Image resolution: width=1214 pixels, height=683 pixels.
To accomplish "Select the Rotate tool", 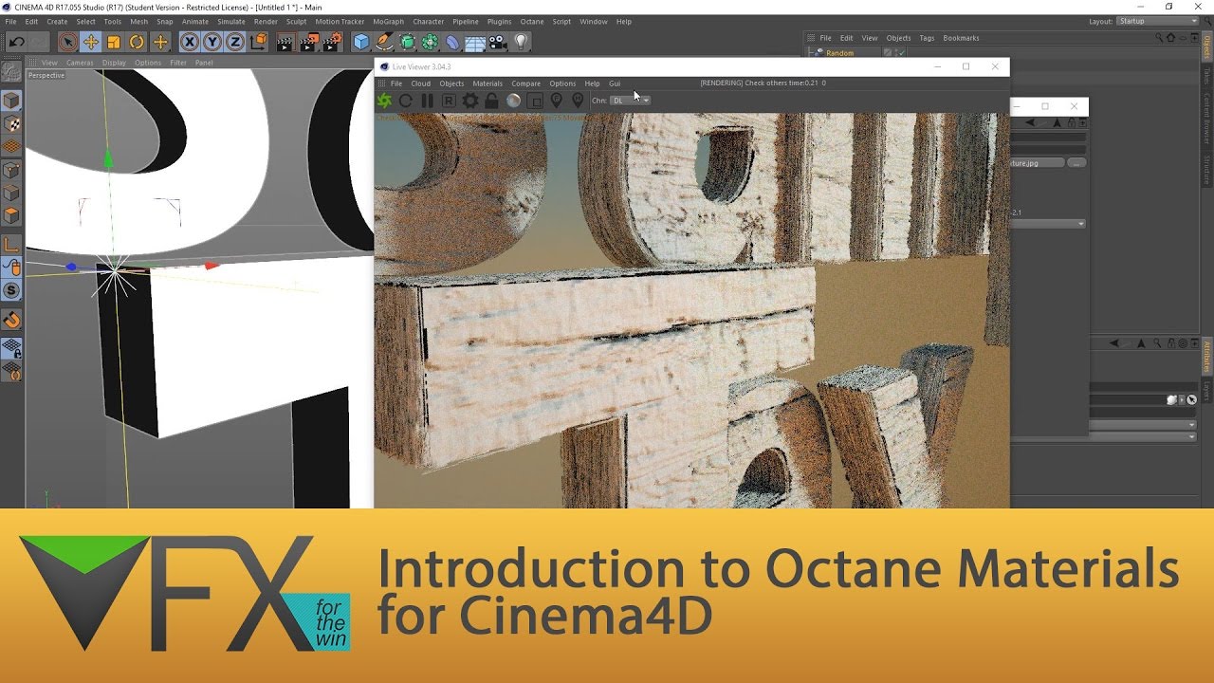I will pos(137,42).
